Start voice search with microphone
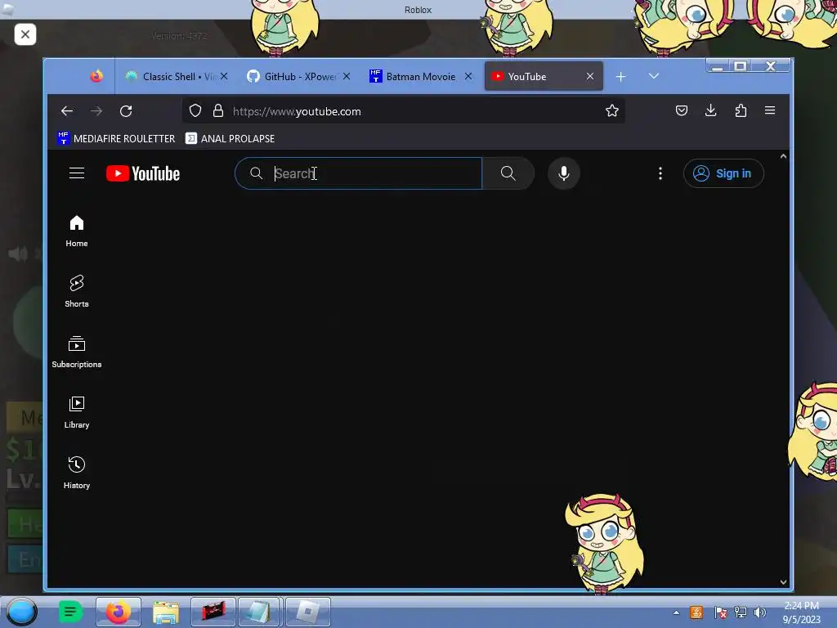The image size is (837, 628). tap(564, 173)
